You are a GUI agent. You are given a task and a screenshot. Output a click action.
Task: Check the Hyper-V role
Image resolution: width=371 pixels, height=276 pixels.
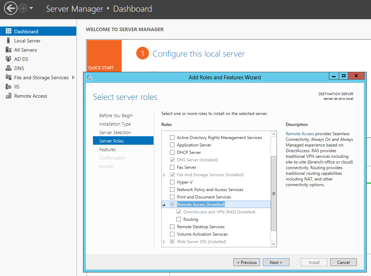click(x=172, y=182)
